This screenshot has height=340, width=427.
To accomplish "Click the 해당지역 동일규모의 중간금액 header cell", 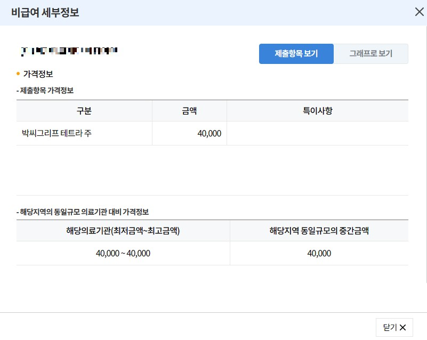I will click(x=319, y=231).
